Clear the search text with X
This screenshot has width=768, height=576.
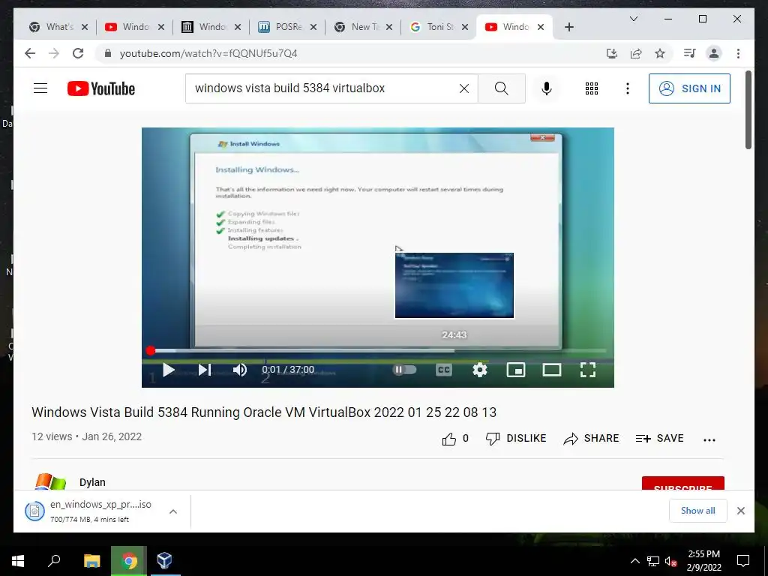pos(464,88)
